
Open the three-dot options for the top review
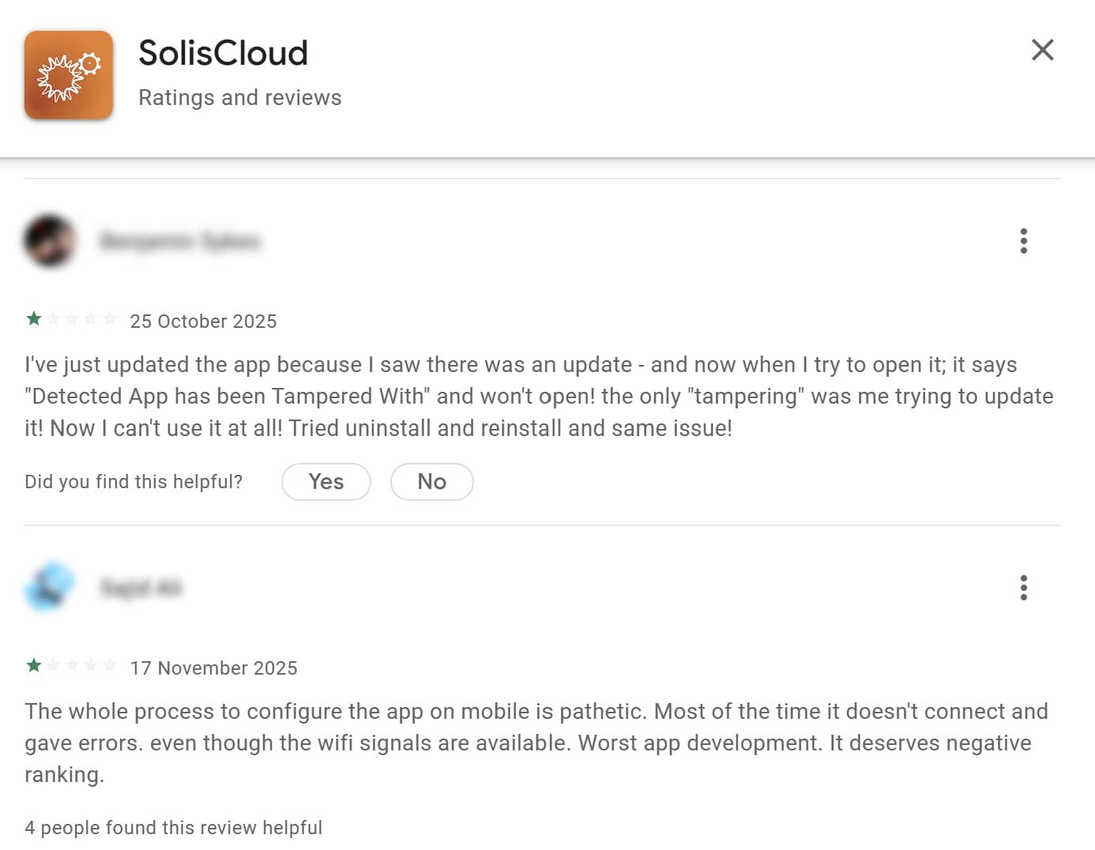(x=1023, y=241)
